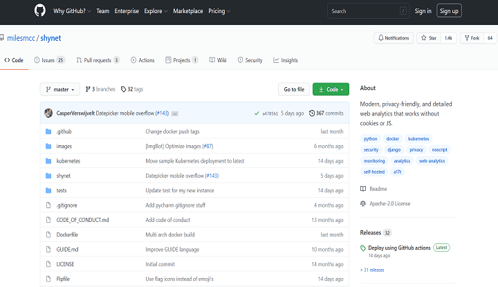Open the 367 commits link
The height and width of the screenshot is (287, 498).
(x=326, y=113)
